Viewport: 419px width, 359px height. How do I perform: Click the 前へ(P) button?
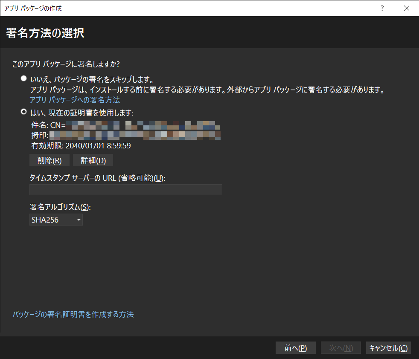(x=295, y=347)
